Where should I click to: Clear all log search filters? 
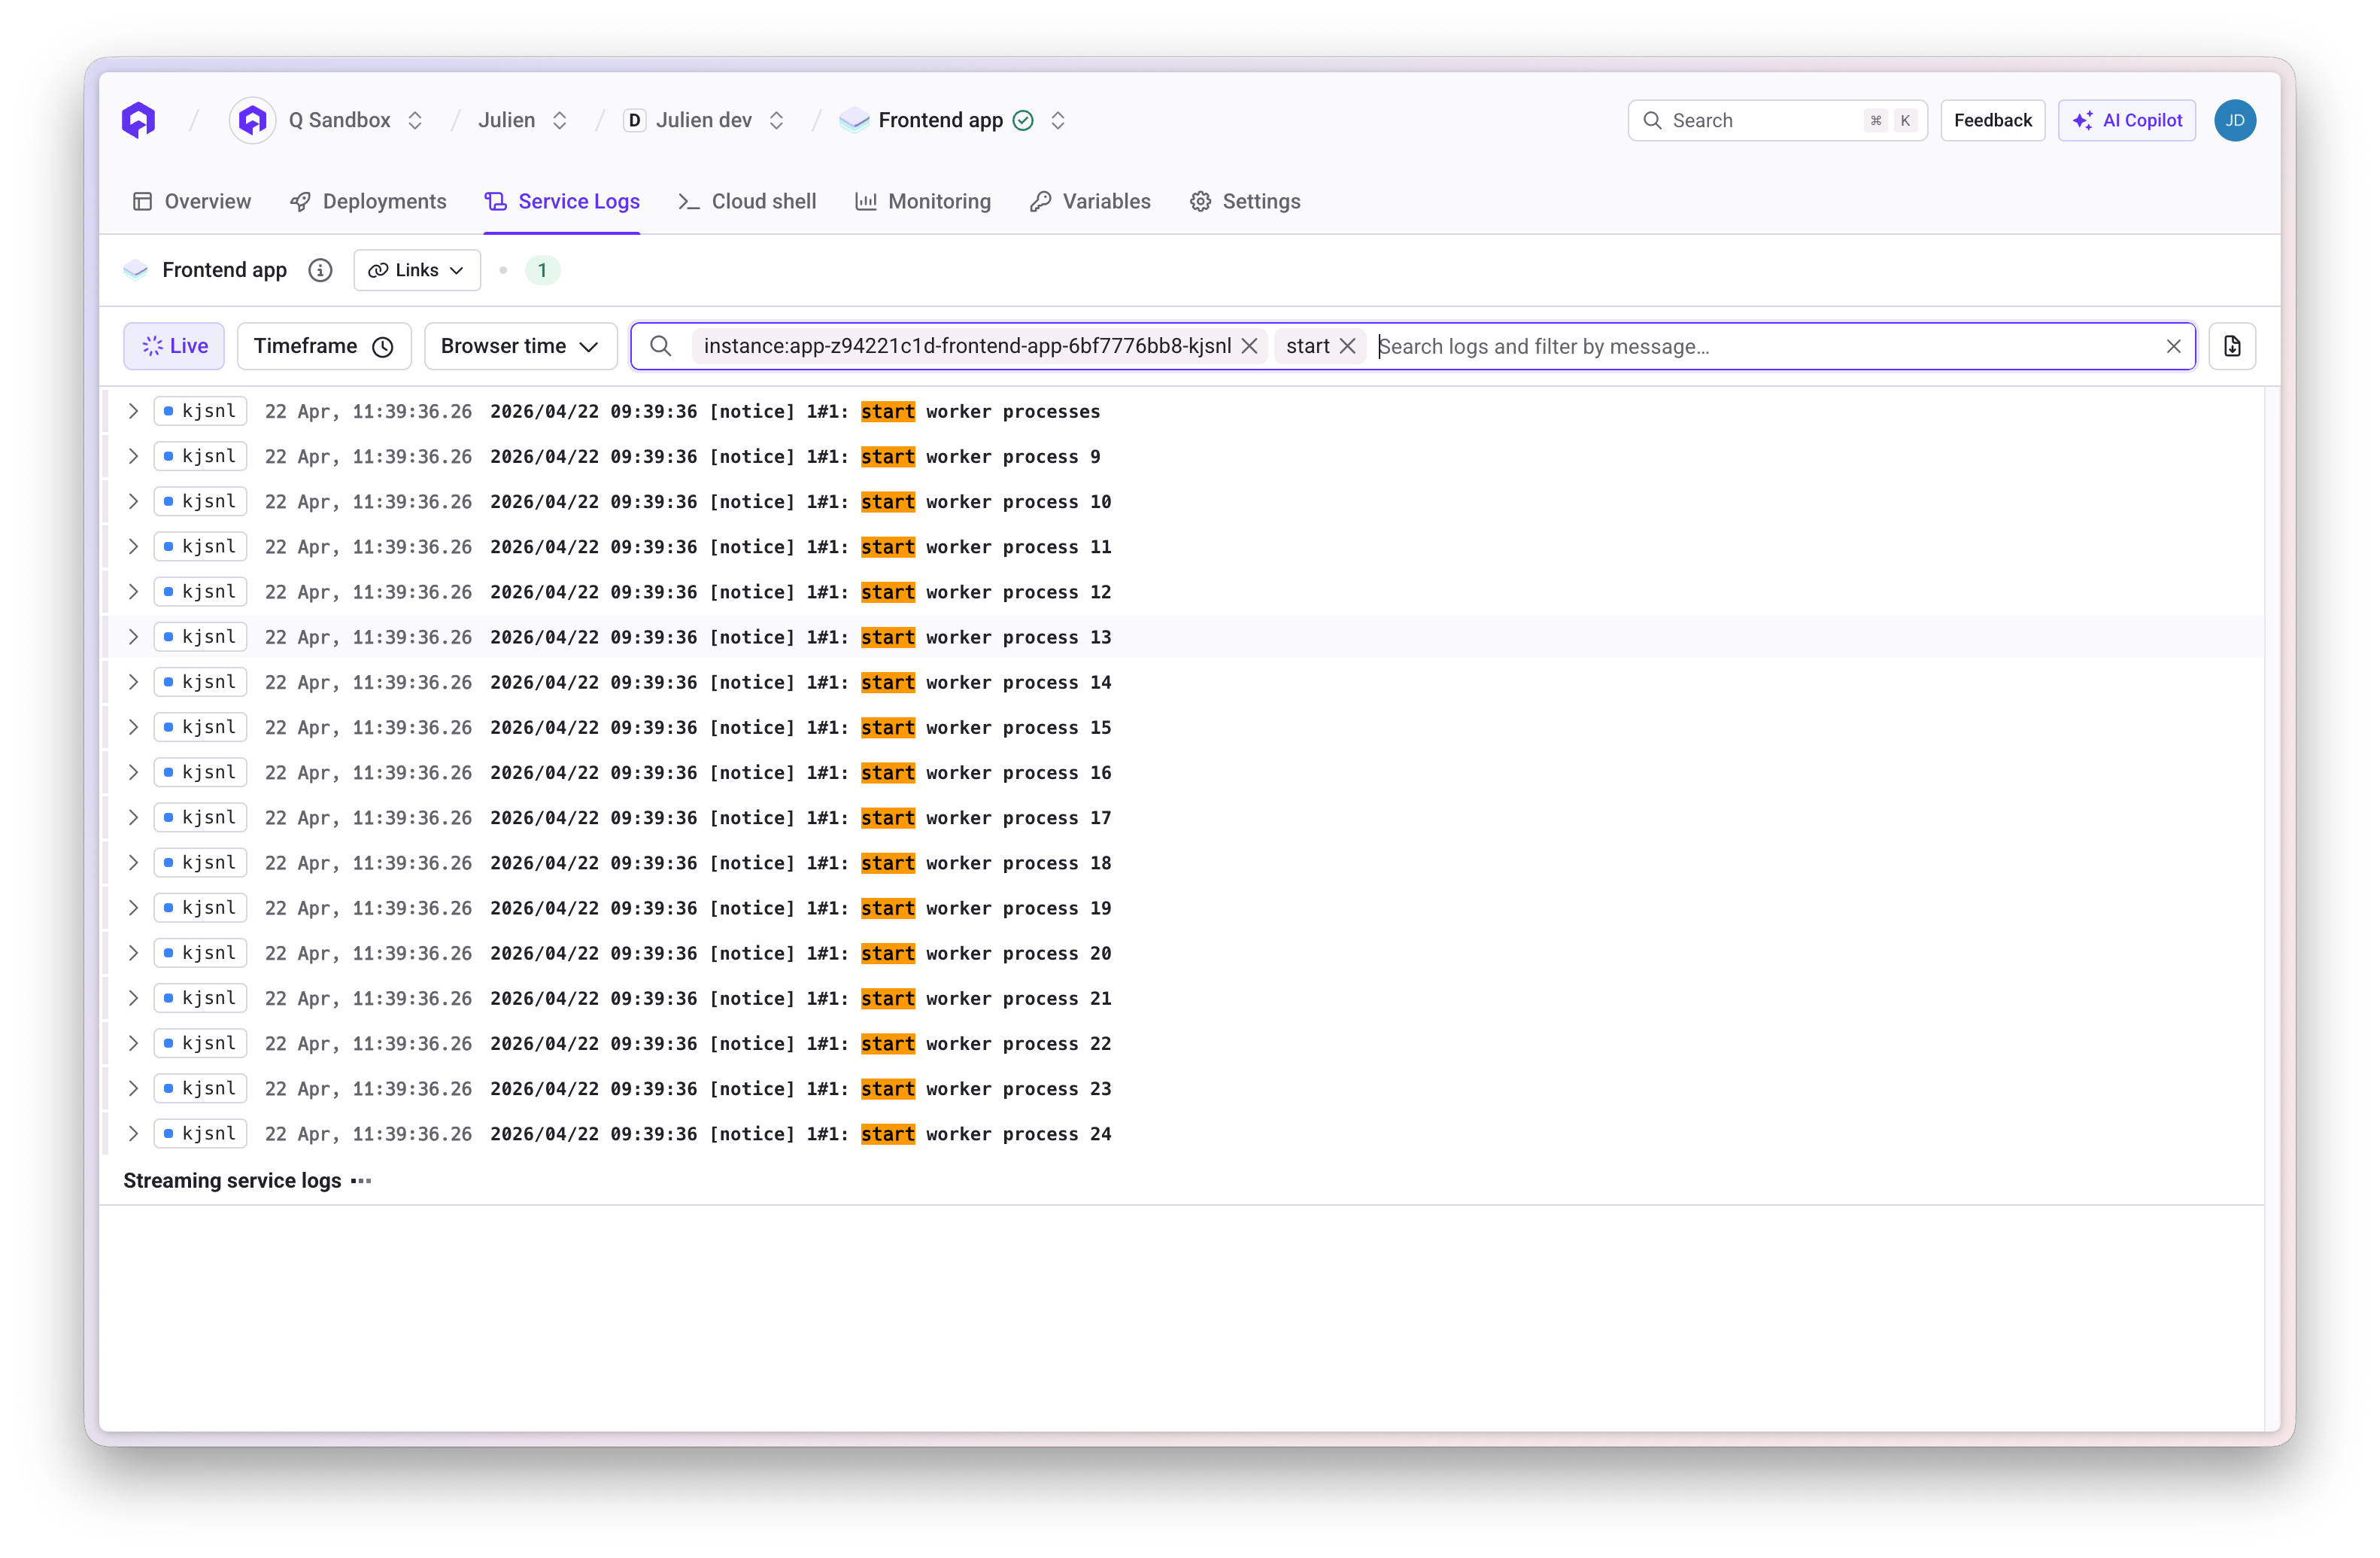[x=2173, y=346]
